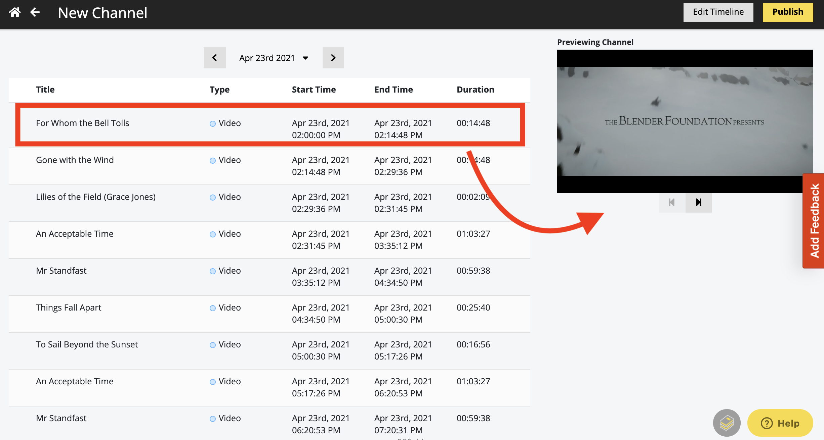Click the Publish button

(788, 12)
